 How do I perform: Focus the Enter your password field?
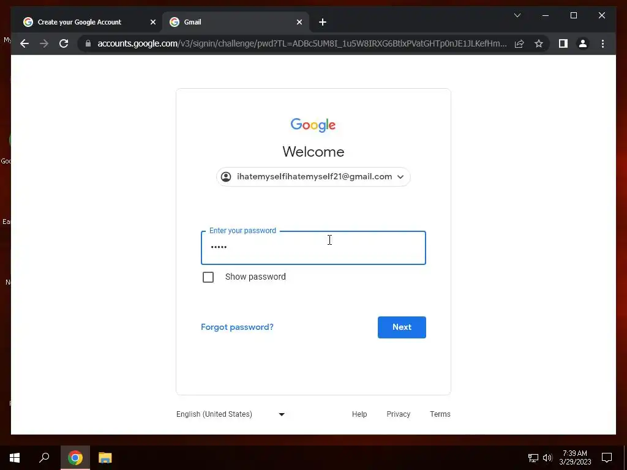pos(313,248)
